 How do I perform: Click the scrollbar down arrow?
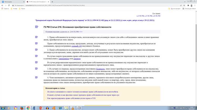196,105
